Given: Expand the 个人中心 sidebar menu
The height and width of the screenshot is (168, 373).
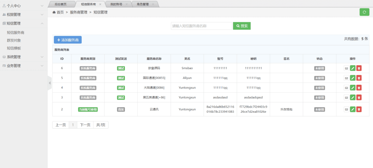Looking at the screenshot, I should (x=24, y=6).
